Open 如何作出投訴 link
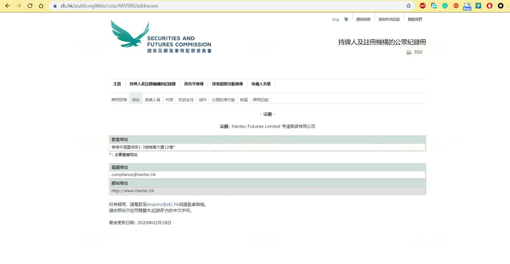This screenshot has width=510, height=264. click(389, 19)
